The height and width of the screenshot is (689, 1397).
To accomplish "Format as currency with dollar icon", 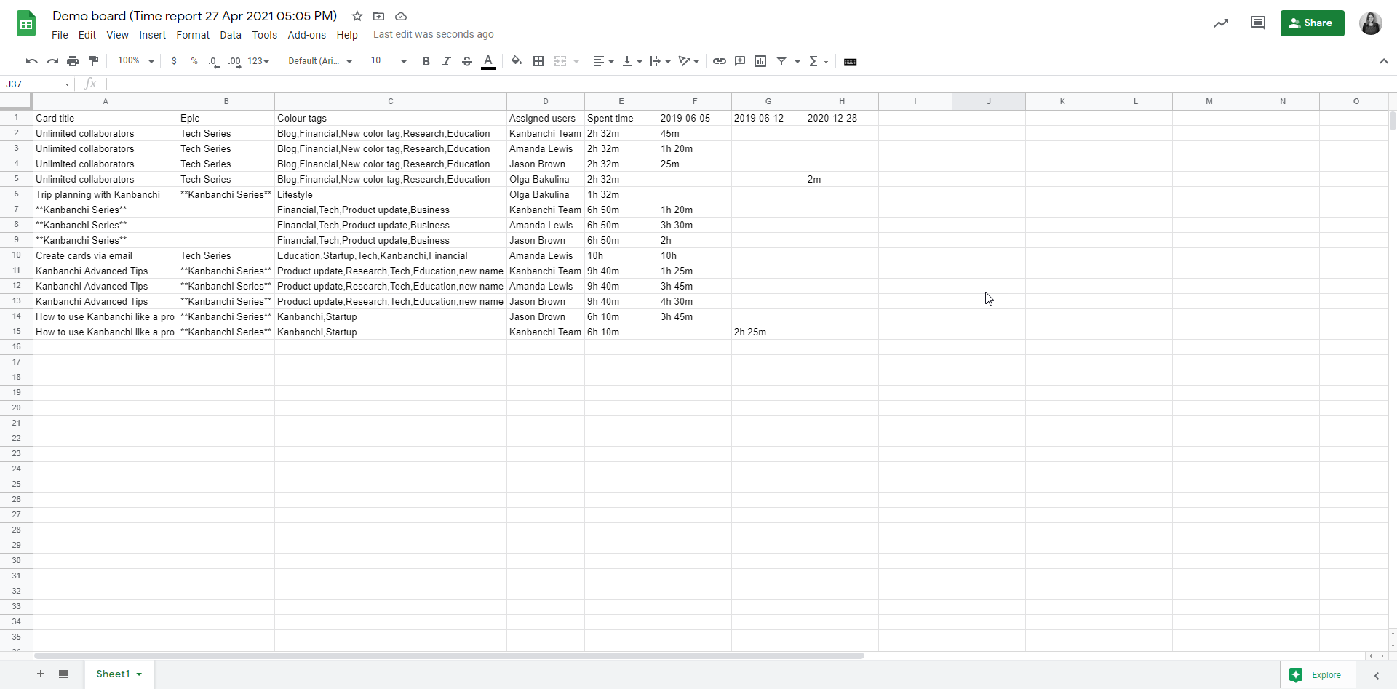I will click(174, 61).
